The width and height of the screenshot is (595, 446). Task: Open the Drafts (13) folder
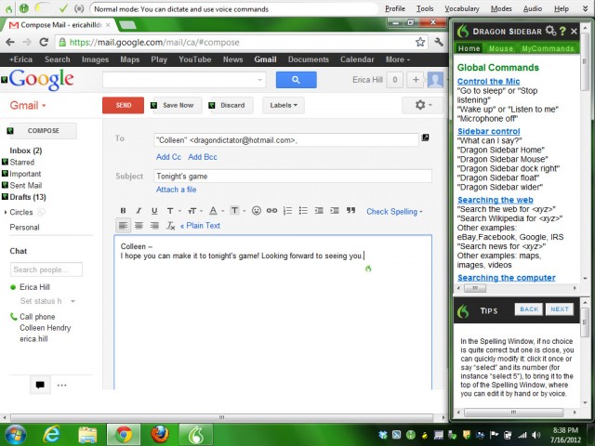pos(27,197)
